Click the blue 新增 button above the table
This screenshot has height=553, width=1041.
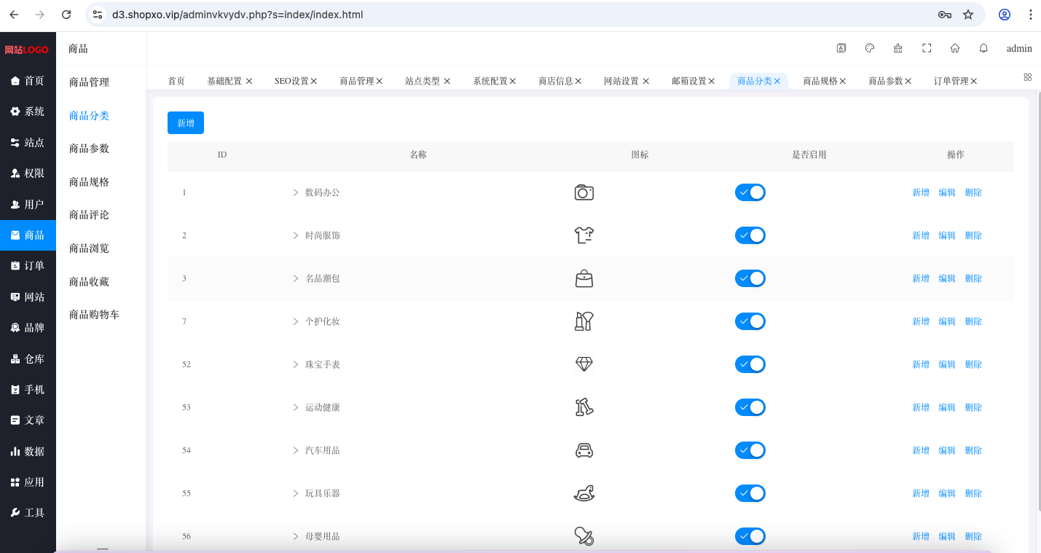[186, 123]
